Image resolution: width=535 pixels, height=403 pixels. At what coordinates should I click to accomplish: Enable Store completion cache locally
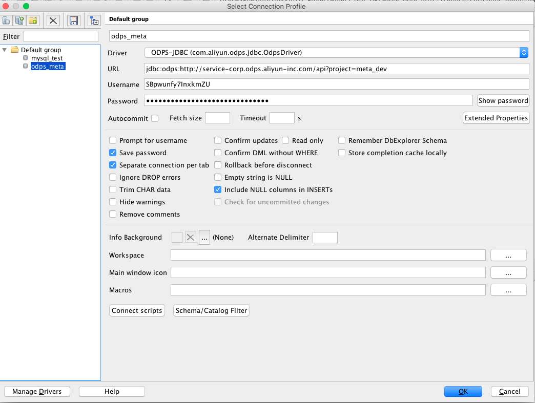click(341, 153)
